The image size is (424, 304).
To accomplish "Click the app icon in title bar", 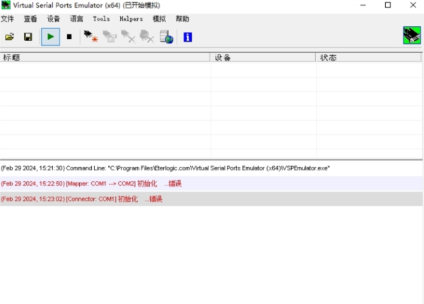I will click(x=6, y=5).
